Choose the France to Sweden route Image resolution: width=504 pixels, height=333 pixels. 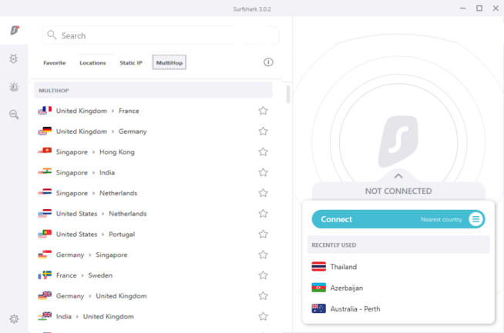click(x=153, y=275)
